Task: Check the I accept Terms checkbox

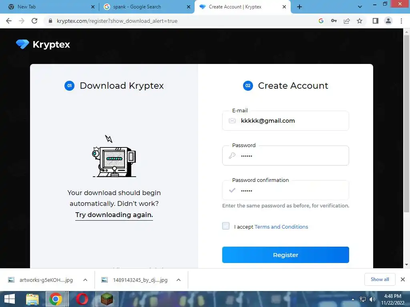Action: click(226, 226)
